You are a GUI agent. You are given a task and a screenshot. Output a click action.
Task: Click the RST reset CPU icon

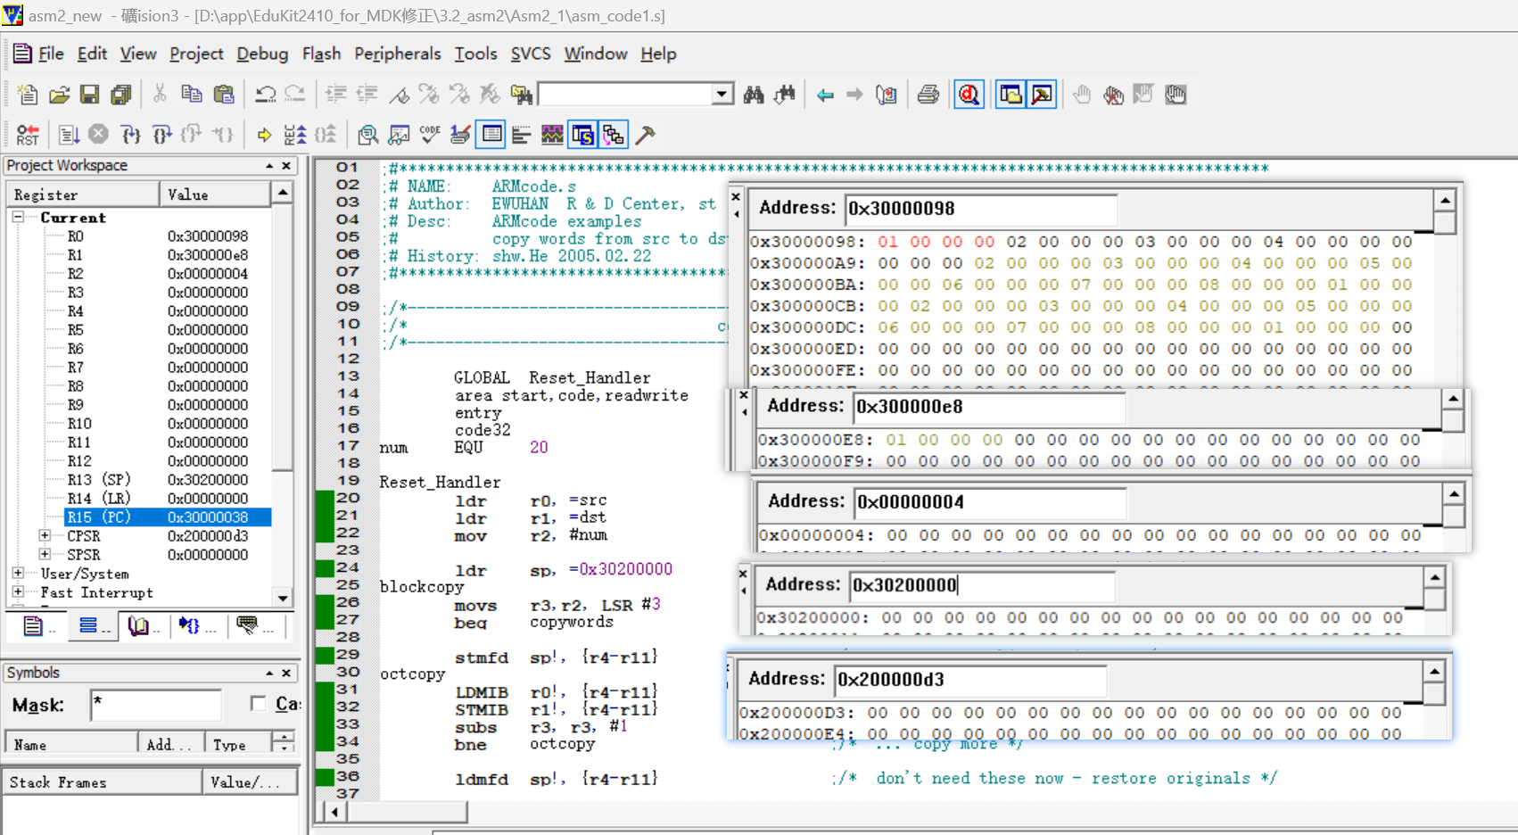tap(28, 135)
